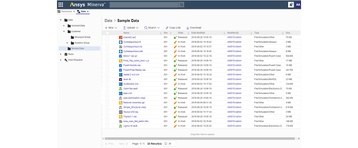Go to Prev results page
The height and width of the screenshot is (148, 358).
pyautogui.click(x=109, y=144)
